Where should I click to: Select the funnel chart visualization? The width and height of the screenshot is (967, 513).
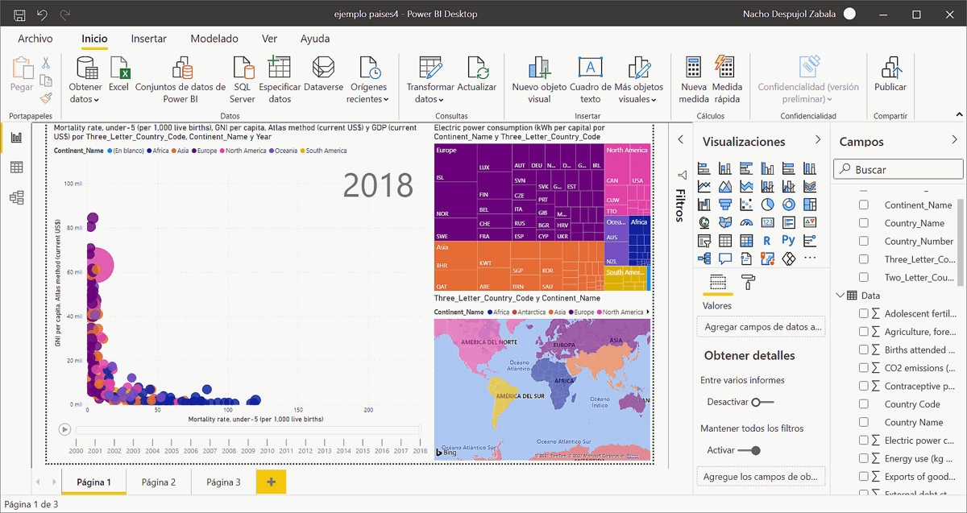click(725, 205)
